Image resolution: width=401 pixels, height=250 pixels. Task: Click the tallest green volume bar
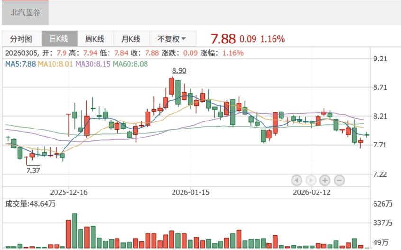74,231
